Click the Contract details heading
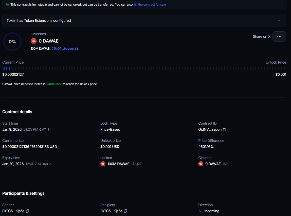The image size is (291, 216). click(x=17, y=112)
